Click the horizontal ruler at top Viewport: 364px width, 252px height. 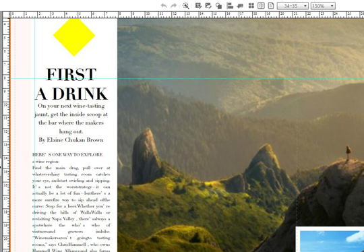(187, 15)
